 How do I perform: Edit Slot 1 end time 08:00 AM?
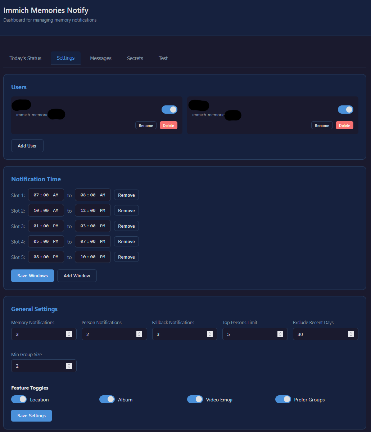pos(93,195)
